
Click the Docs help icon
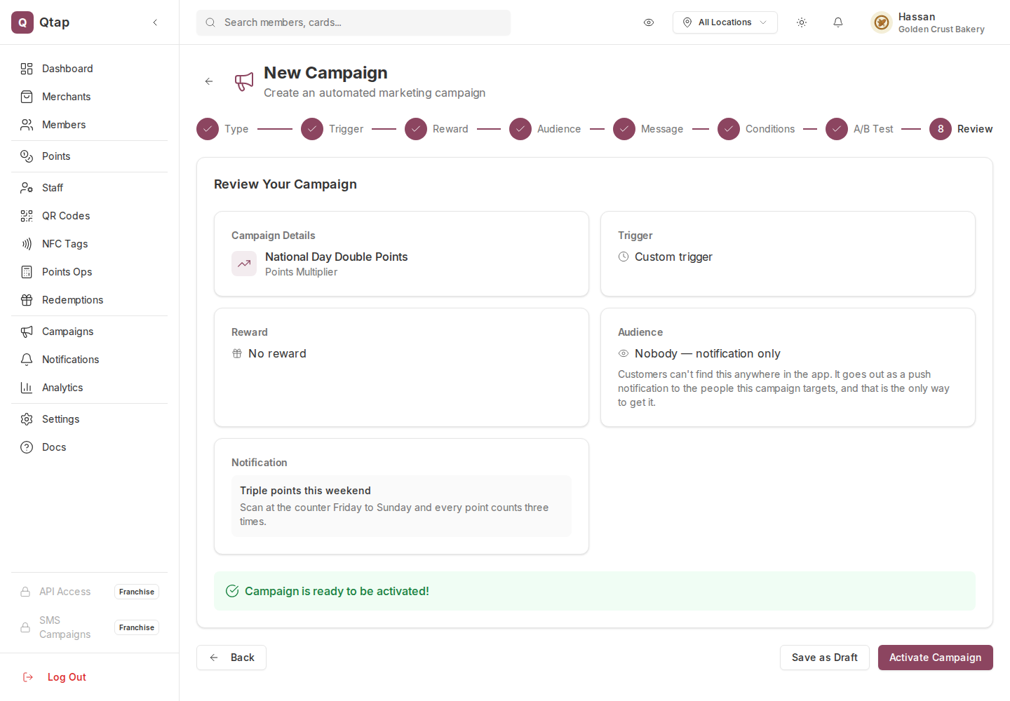27,447
